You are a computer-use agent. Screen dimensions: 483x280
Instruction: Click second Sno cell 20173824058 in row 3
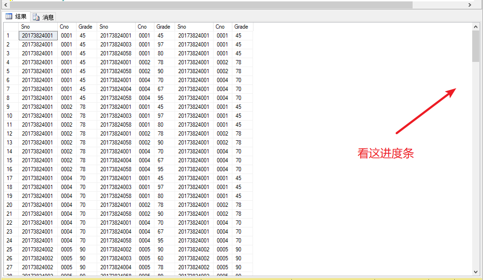coord(116,53)
